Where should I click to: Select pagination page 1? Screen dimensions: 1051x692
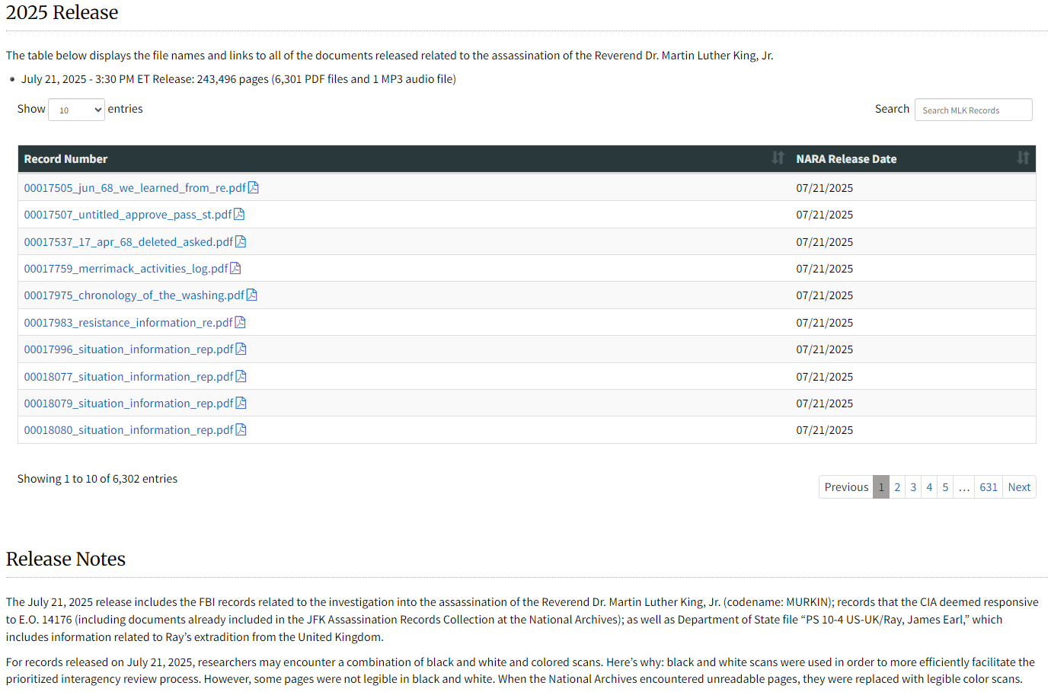(x=881, y=487)
